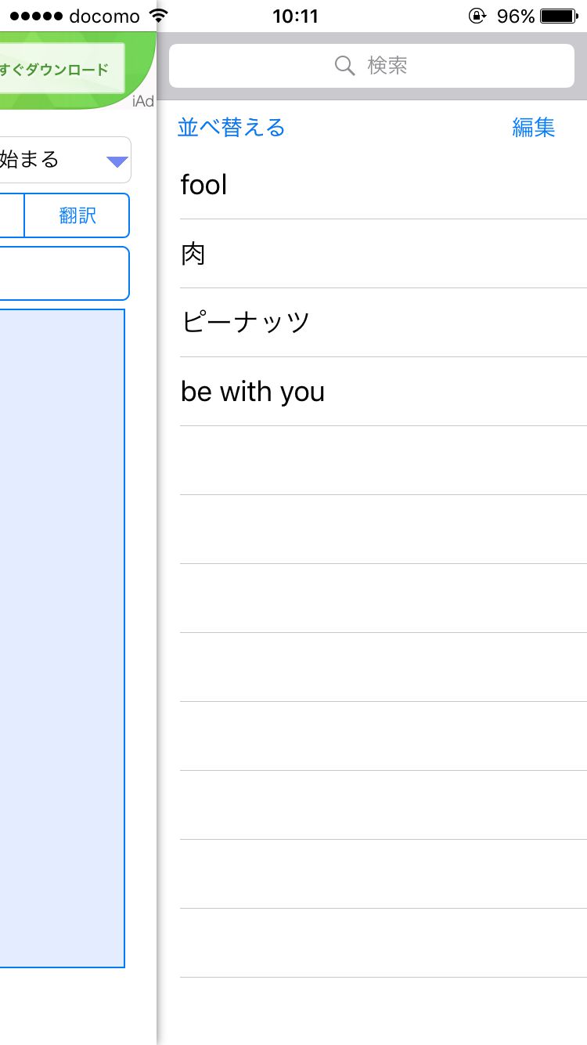Click the blue dropdown triangle arrow
This screenshot has height=1045, width=587.
(117, 161)
